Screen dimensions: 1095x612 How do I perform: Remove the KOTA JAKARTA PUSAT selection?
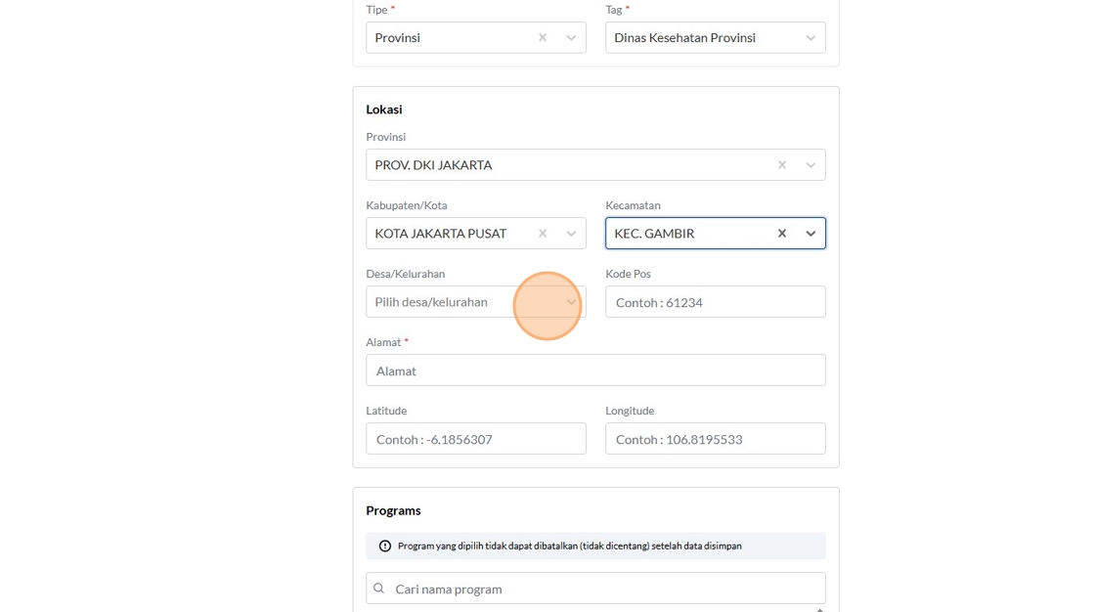543,234
